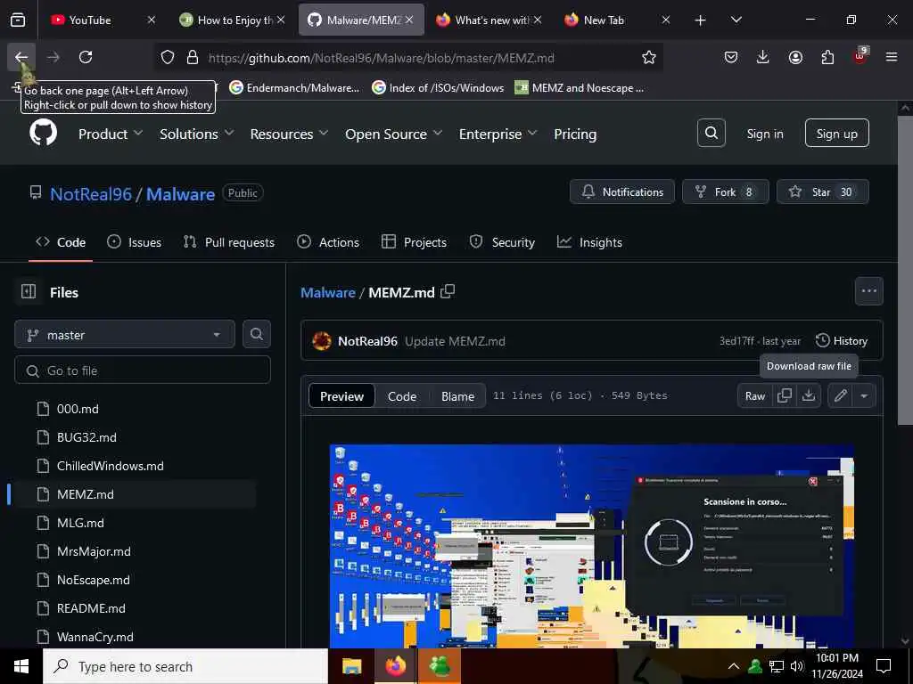Click the padlock site info icon

[x=193, y=57]
